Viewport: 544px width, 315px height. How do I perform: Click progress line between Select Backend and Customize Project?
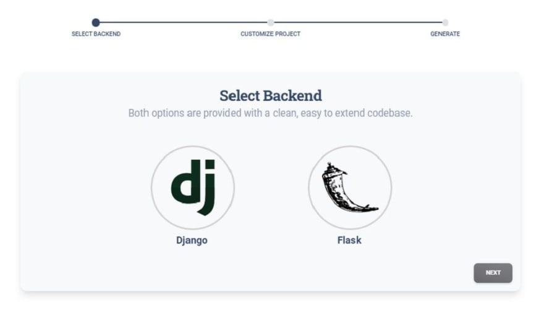click(183, 22)
